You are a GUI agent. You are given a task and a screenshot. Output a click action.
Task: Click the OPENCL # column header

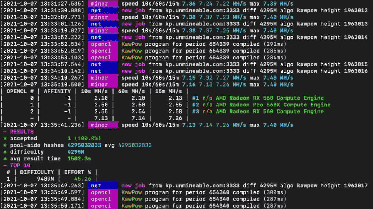coord(20,91)
